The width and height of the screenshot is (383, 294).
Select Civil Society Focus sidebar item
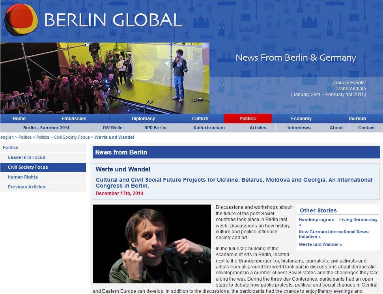point(43,167)
